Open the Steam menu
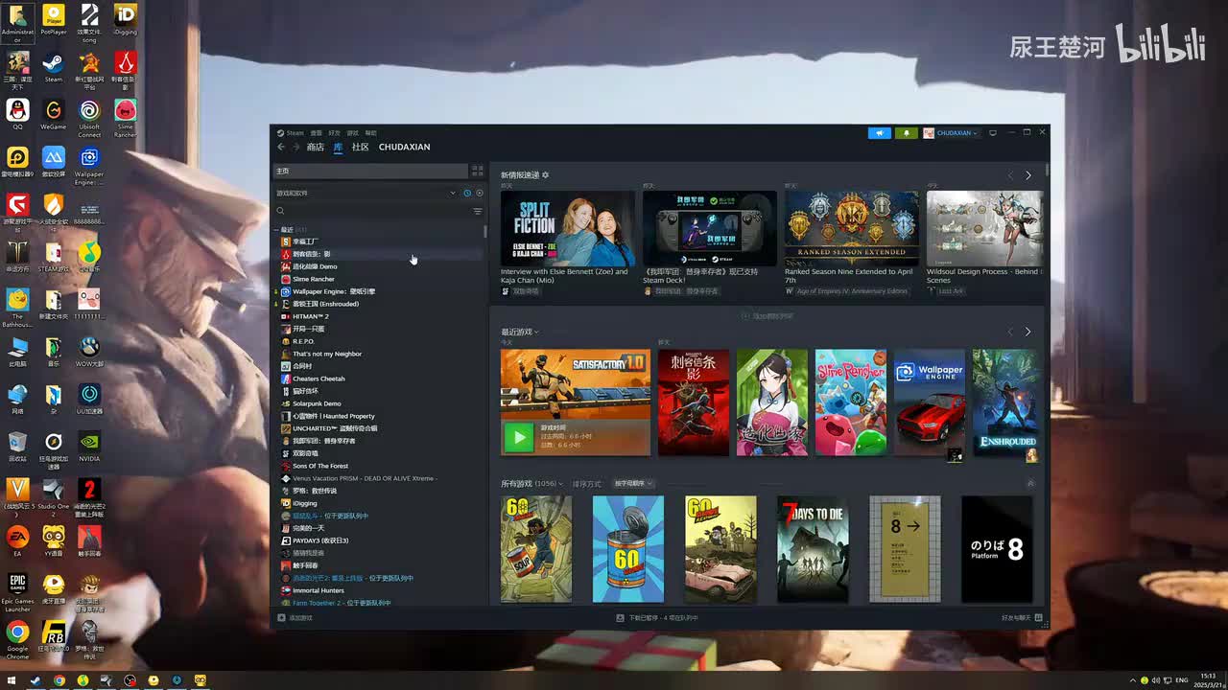This screenshot has width=1228, height=690. point(294,133)
